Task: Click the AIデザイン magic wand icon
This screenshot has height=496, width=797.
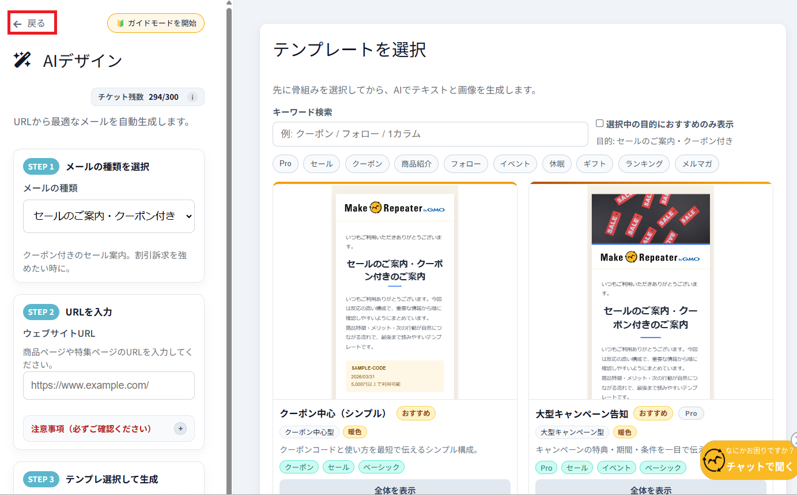Action: pos(22,60)
